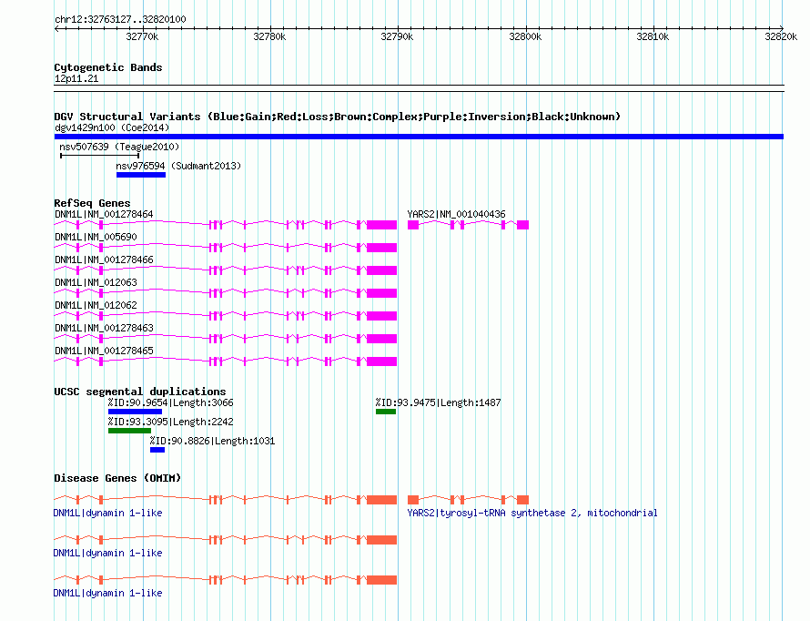
Task: Click the 32770k ruler tick label
Action: [142, 36]
